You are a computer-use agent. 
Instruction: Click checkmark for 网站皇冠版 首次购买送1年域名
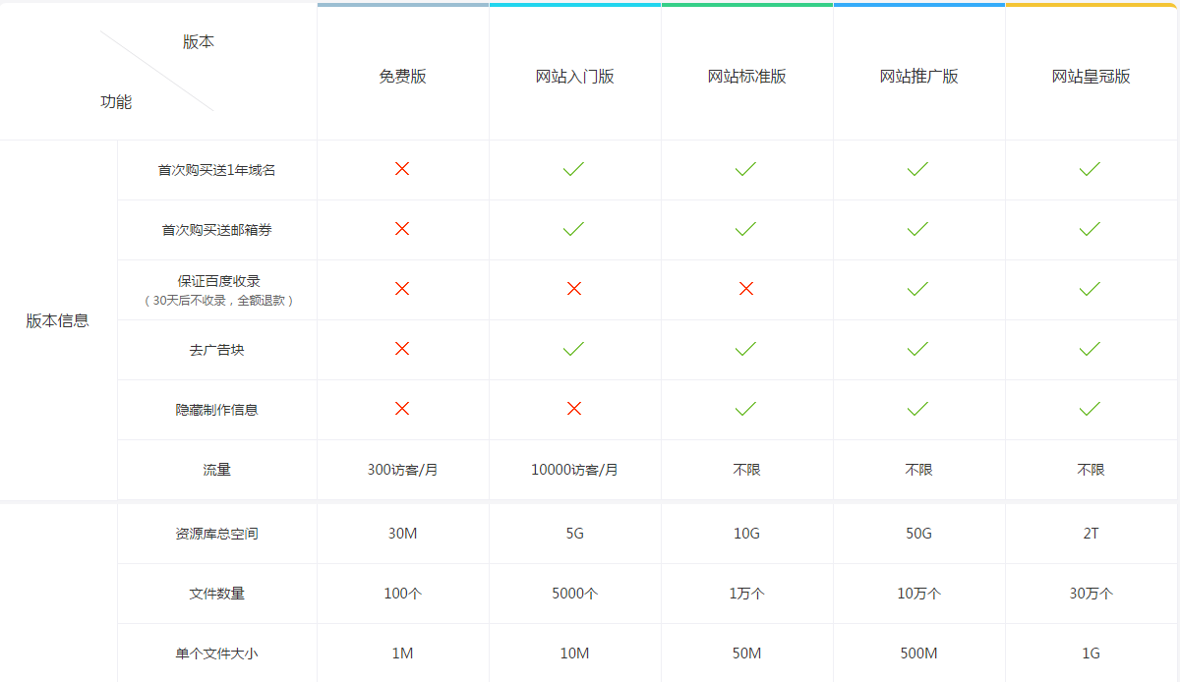click(x=1091, y=169)
